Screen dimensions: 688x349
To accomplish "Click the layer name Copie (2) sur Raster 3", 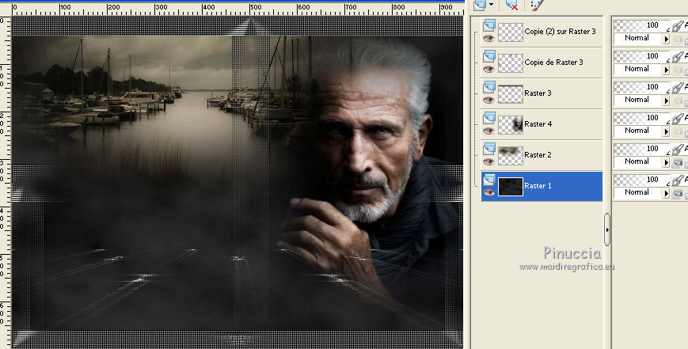I will click(560, 32).
